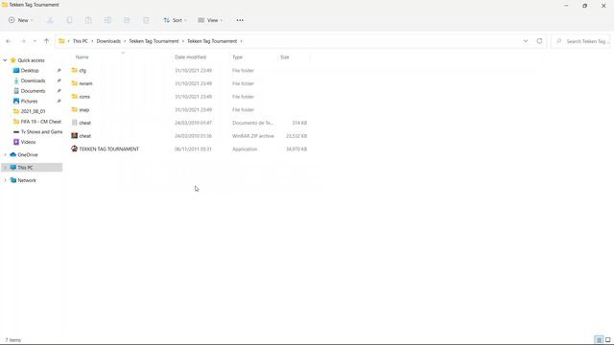Sort by the Type column header
614x345 pixels.
point(237,57)
